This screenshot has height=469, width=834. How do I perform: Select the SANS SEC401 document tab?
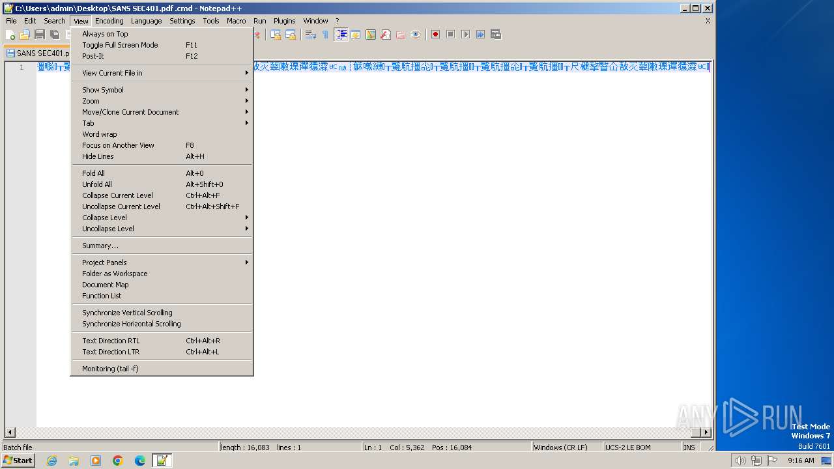coord(37,53)
